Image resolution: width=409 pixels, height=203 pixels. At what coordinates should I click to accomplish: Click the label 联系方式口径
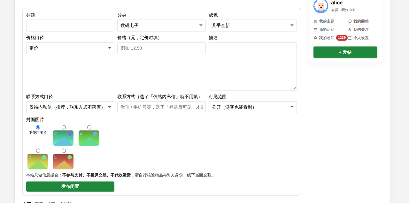(x=40, y=97)
